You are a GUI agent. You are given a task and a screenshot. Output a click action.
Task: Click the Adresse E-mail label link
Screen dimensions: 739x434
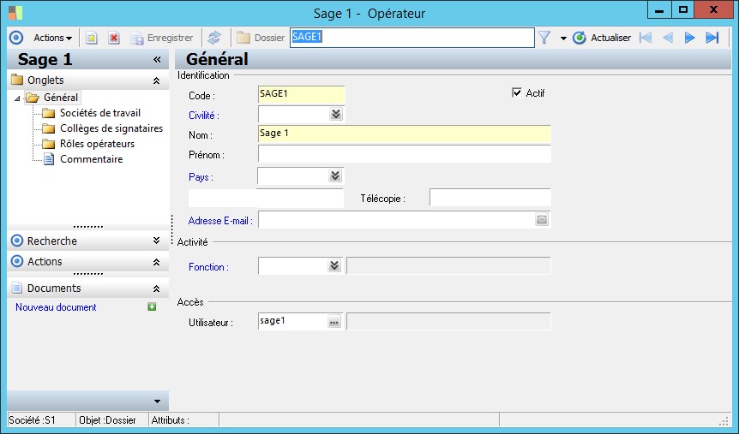point(220,221)
